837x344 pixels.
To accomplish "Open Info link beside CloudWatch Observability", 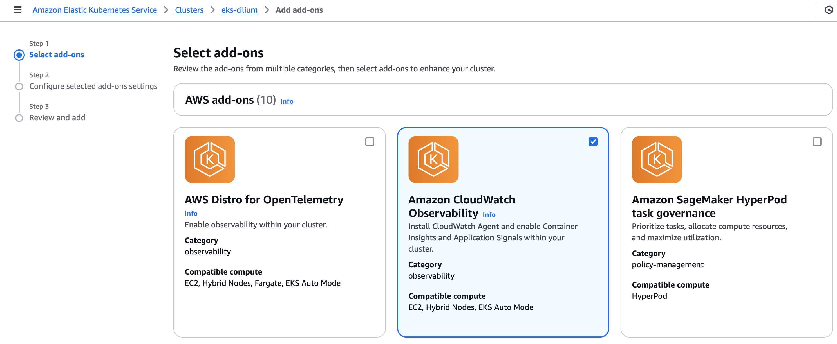I will coord(489,214).
